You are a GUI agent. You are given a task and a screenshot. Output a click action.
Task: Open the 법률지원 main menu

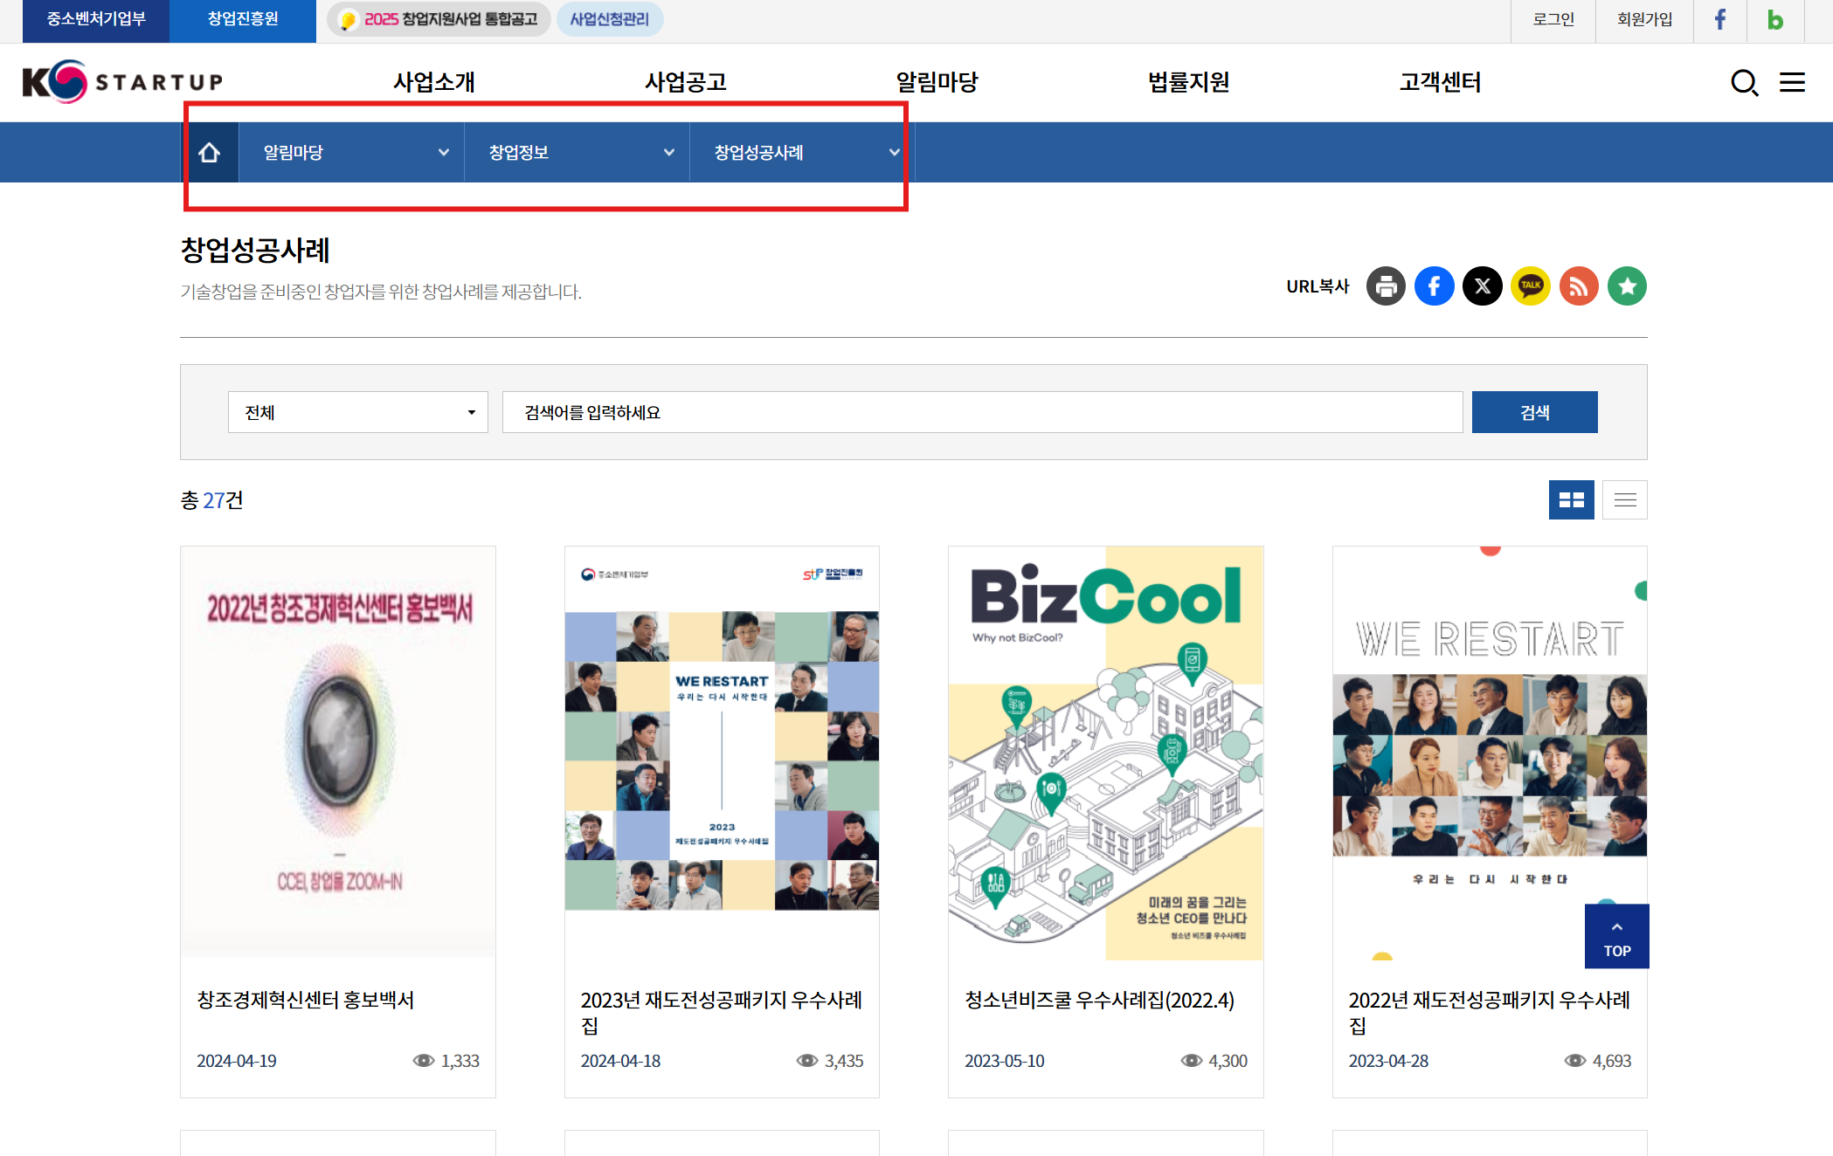click(1188, 82)
